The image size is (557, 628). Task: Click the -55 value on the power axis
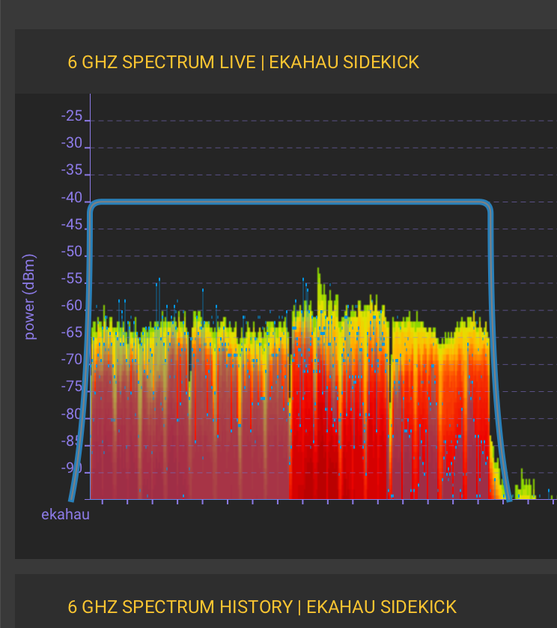(73, 280)
